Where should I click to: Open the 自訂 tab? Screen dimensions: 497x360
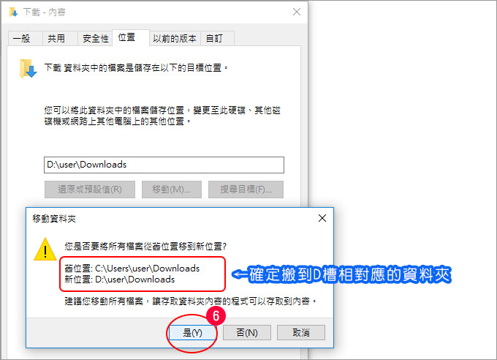pos(214,39)
